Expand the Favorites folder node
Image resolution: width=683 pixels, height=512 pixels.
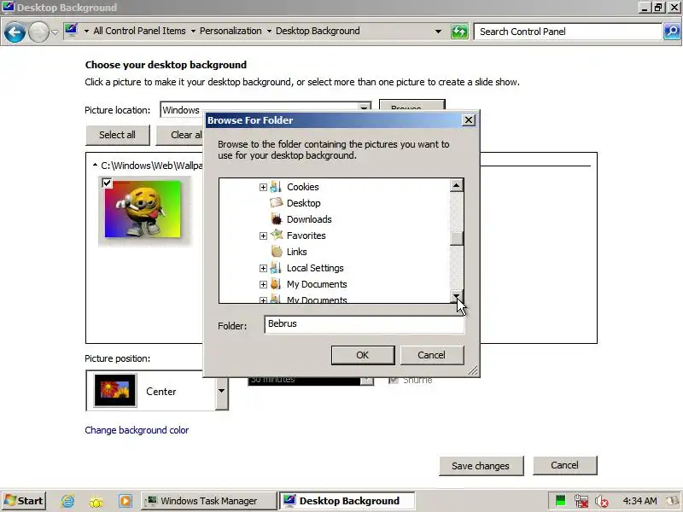pyautogui.click(x=263, y=236)
